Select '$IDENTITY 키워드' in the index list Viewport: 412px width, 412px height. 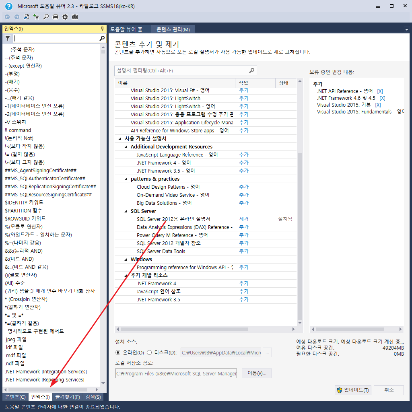(24, 203)
